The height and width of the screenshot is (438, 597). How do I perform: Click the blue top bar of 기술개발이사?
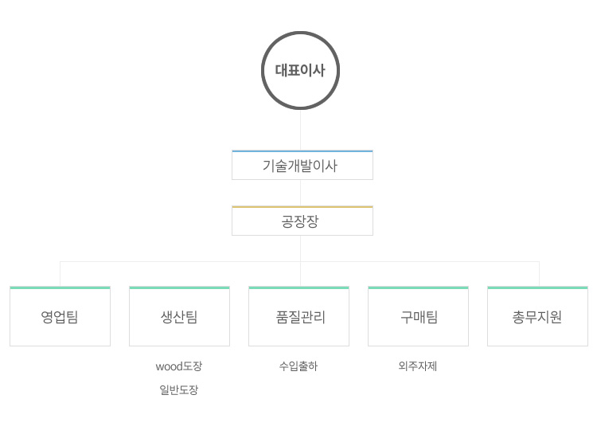point(302,151)
